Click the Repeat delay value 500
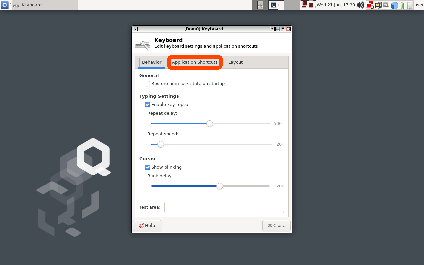This screenshot has height=265, width=424. pyautogui.click(x=278, y=124)
